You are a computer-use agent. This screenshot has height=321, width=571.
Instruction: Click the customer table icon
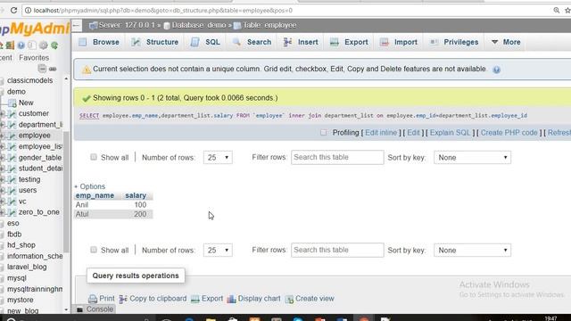click(12, 113)
